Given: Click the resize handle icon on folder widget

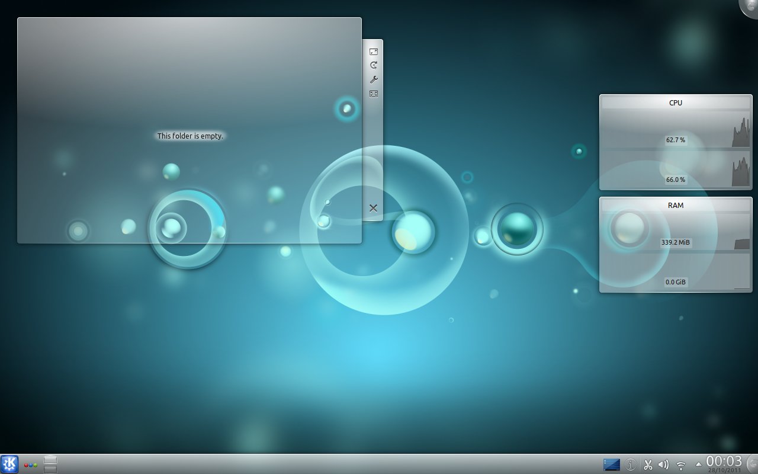Looking at the screenshot, I should 374,52.
